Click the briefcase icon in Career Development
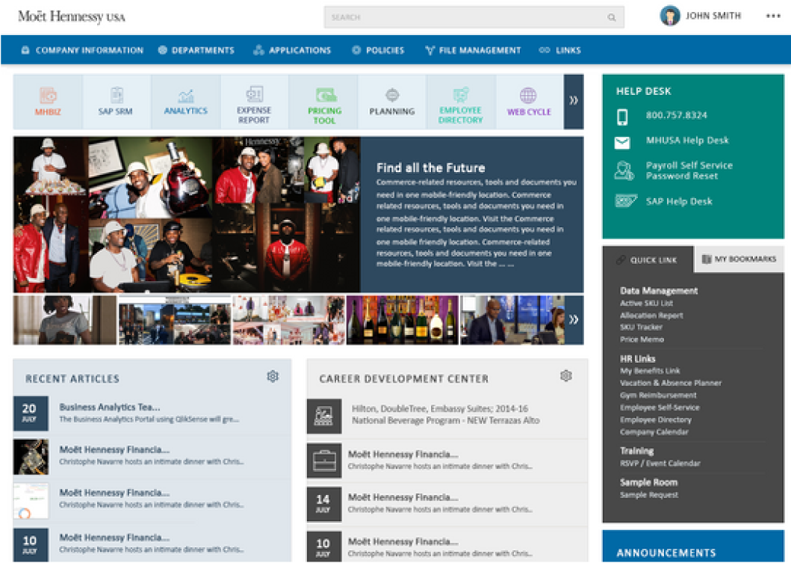The width and height of the screenshot is (791, 569). click(x=324, y=461)
